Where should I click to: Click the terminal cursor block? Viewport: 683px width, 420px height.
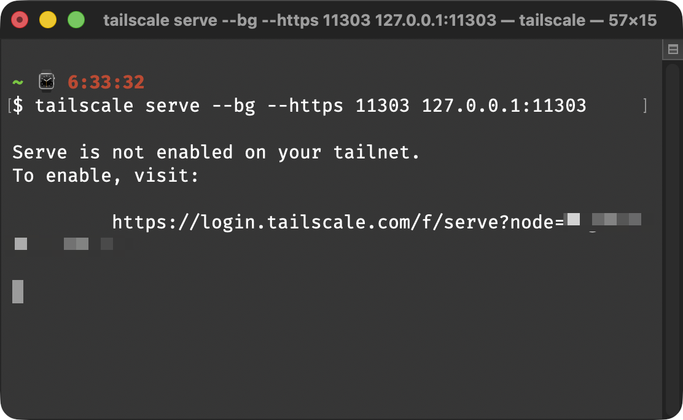(x=17, y=291)
